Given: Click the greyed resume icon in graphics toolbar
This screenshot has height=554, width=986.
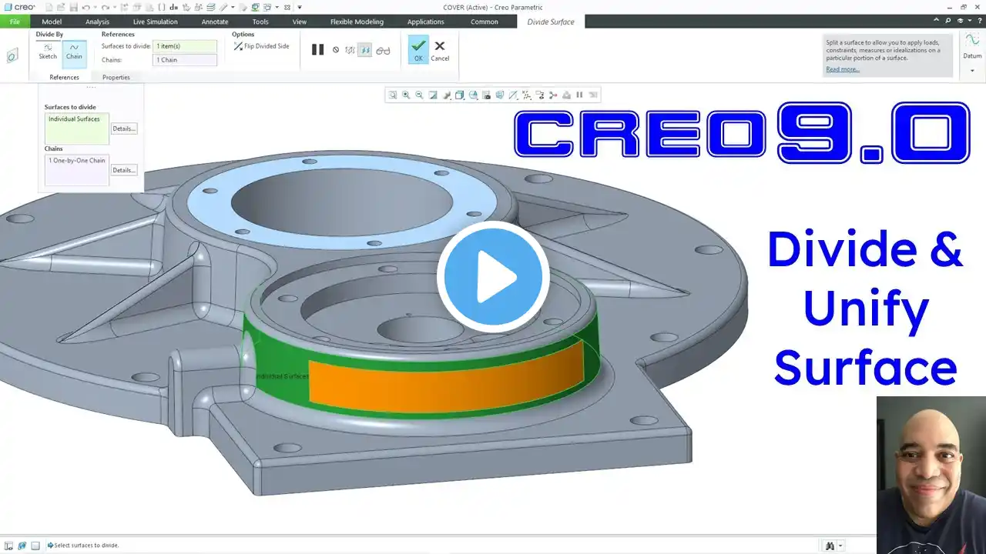Looking at the screenshot, I should [593, 95].
